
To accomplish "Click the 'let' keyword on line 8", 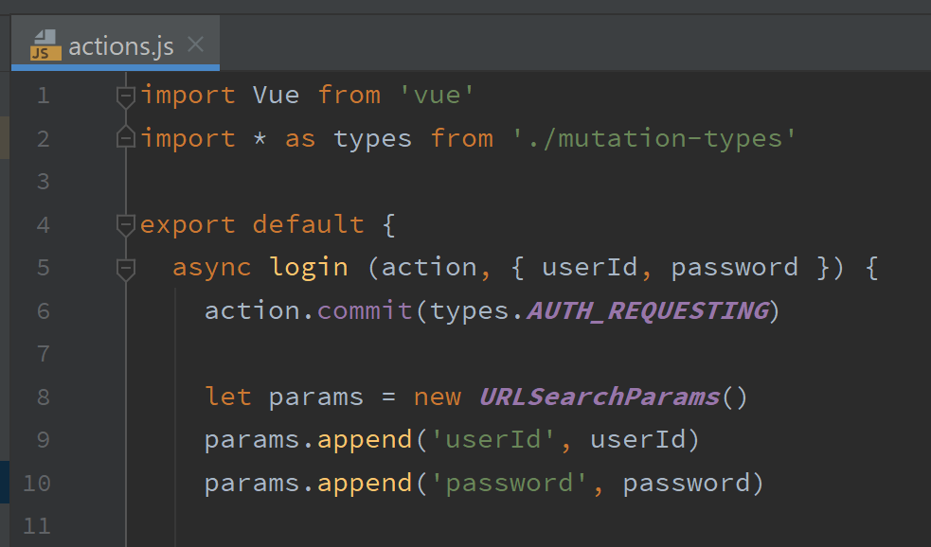I will tap(228, 397).
